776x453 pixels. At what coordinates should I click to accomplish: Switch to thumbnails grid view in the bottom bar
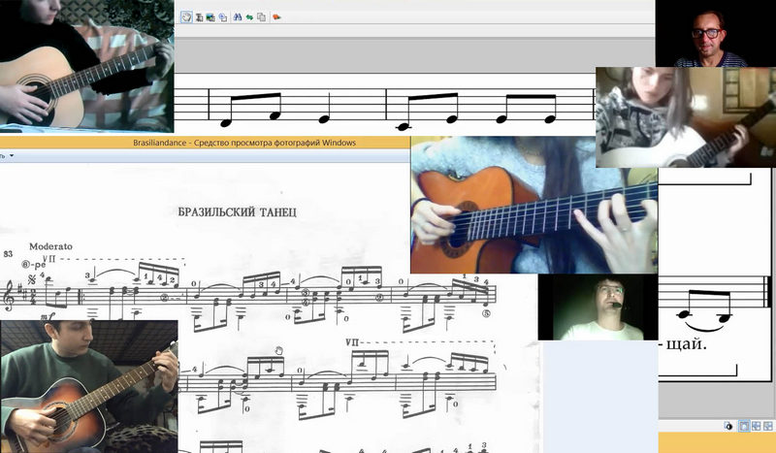tap(768, 426)
